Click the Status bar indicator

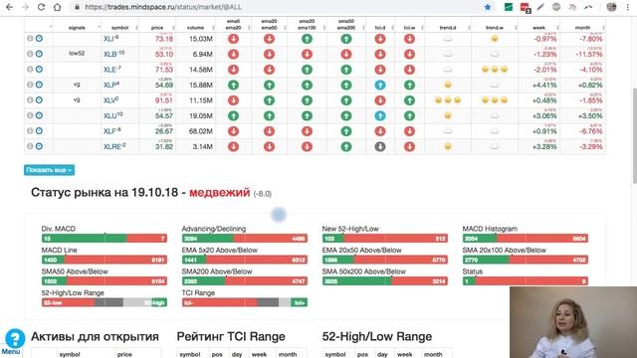click(526, 280)
